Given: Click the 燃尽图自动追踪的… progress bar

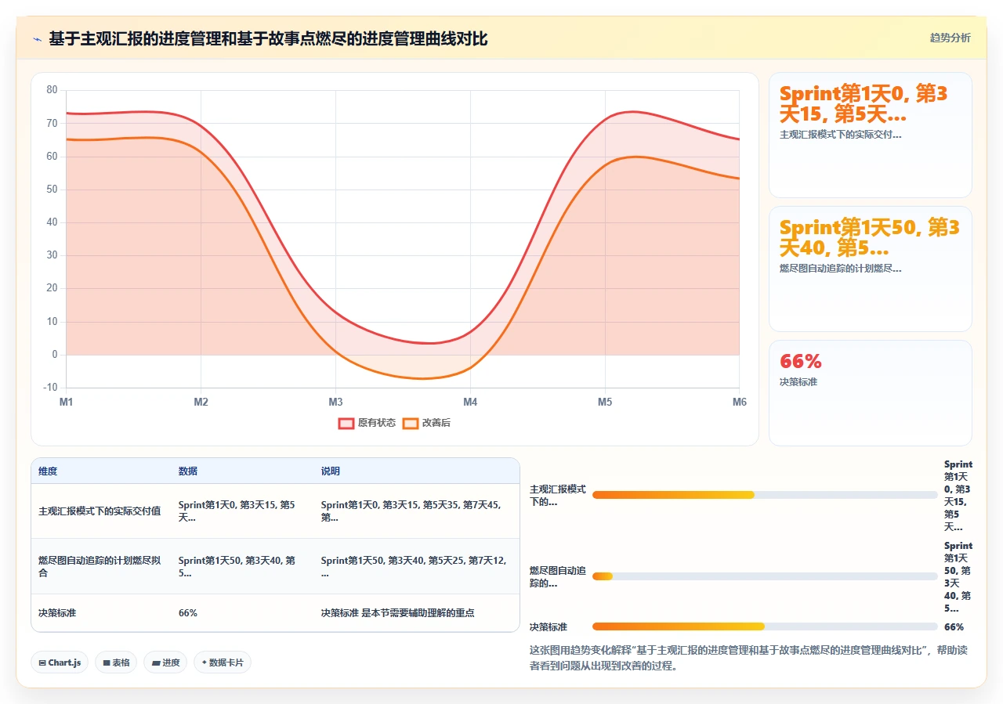Looking at the screenshot, I should [765, 576].
